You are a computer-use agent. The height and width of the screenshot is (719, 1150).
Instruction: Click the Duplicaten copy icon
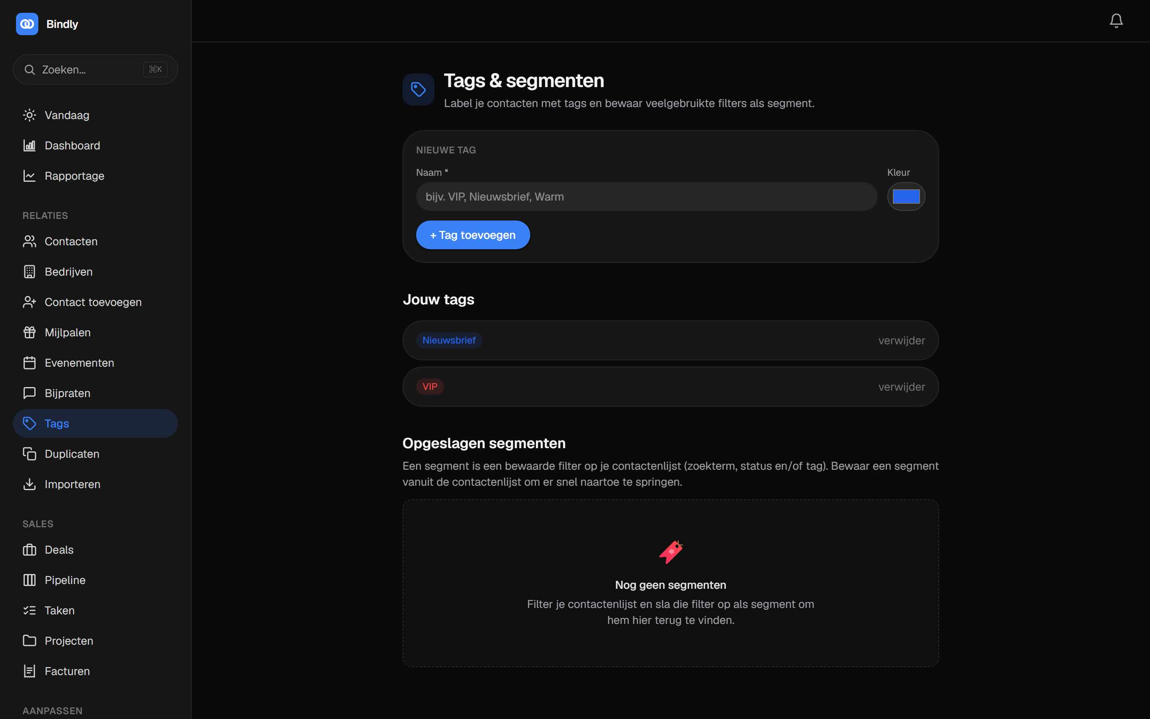tap(30, 454)
